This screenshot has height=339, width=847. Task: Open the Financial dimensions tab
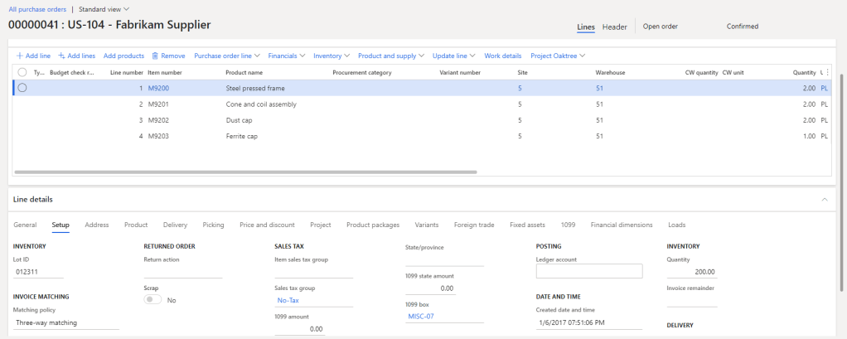(x=622, y=225)
